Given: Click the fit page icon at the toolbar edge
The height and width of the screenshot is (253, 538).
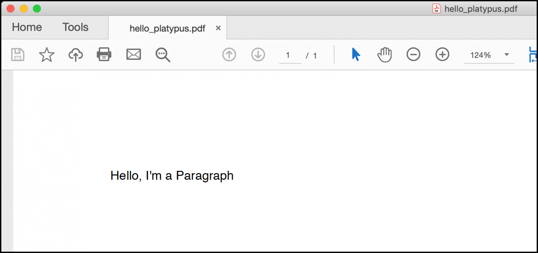Looking at the screenshot, I should click(x=533, y=55).
